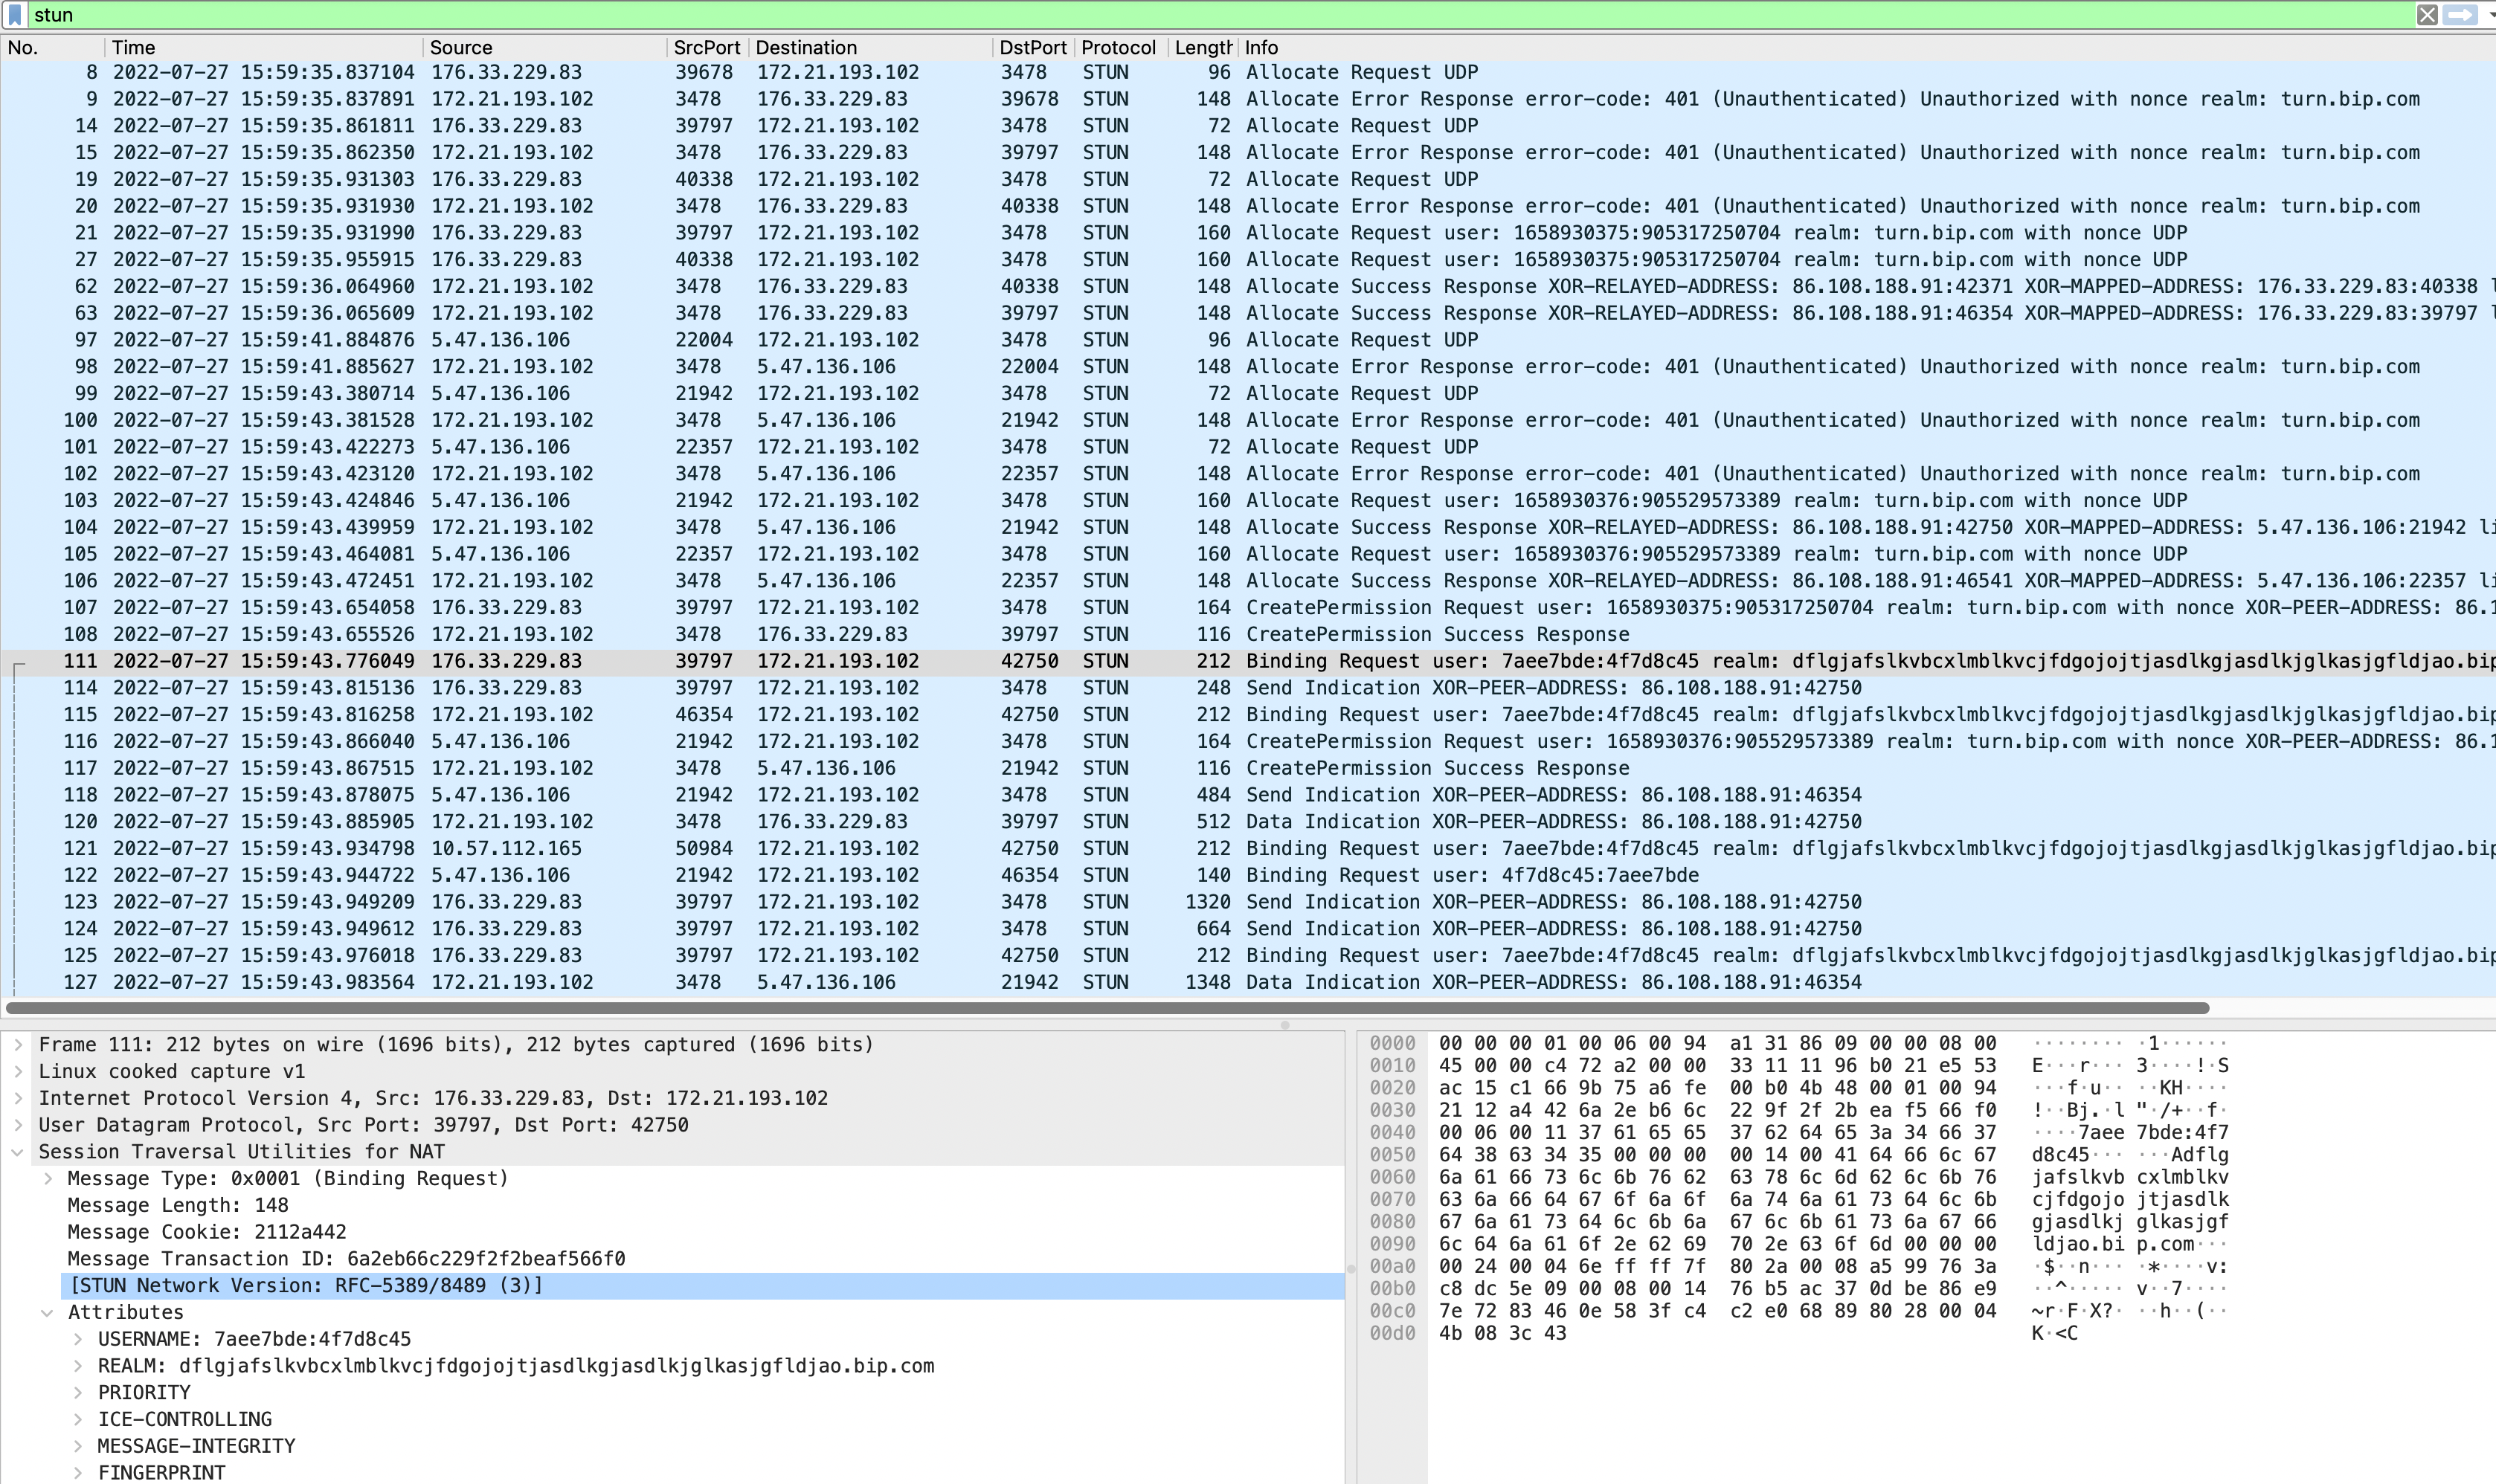Clear the stun display filter
The height and width of the screenshot is (1484, 2496).
(2429, 15)
